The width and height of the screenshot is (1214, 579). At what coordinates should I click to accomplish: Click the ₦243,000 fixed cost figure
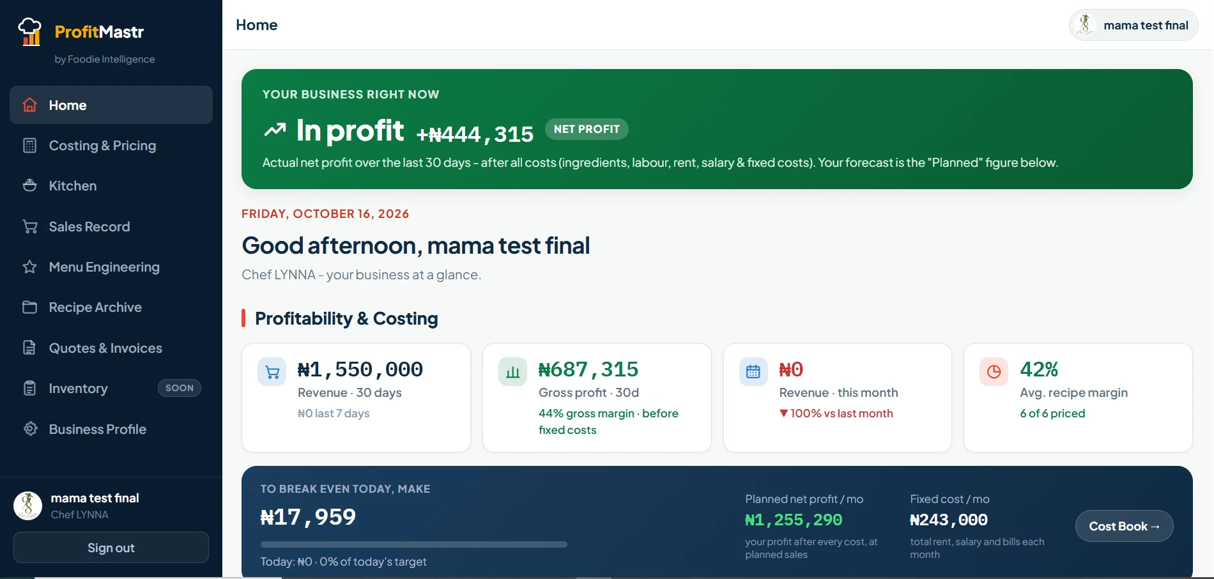click(x=949, y=520)
